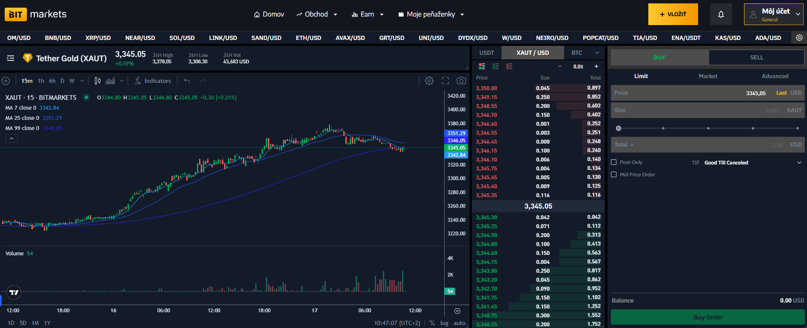Show only sell orders in the order book

tap(509, 66)
